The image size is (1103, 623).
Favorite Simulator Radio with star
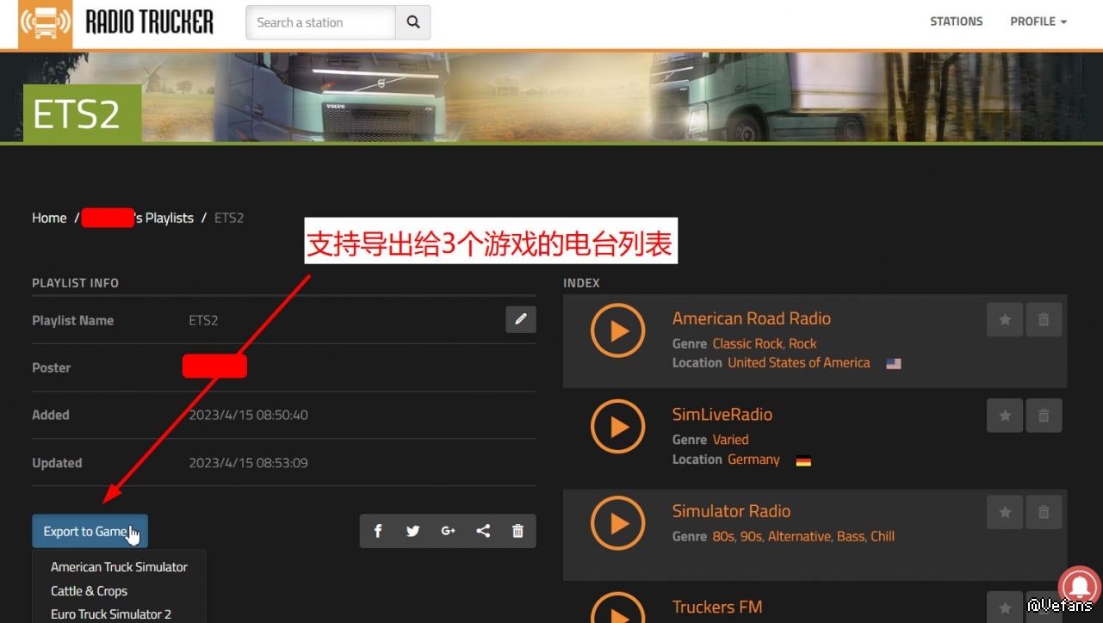pos(1005,512)
